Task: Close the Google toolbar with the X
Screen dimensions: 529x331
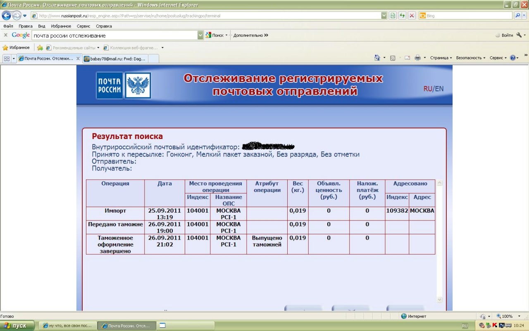Action: pyautogui.click(x=6, y=36)
